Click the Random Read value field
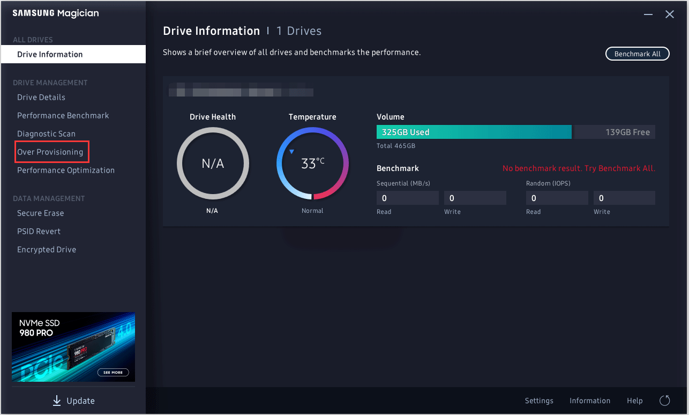689x415 pixels. click(557, 198)
